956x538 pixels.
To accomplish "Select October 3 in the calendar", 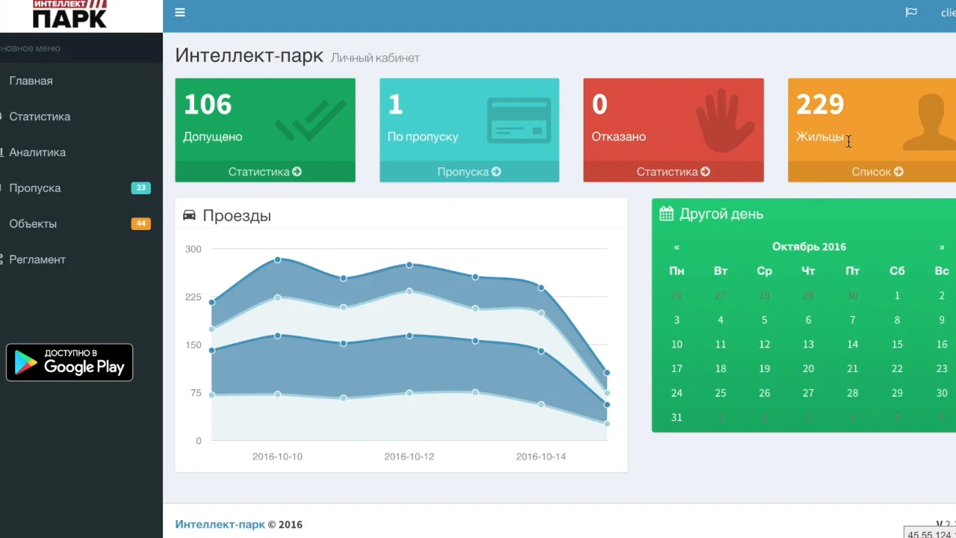I will coord(677,320).
